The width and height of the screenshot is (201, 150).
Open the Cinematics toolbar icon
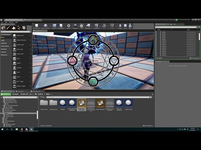click(96, 26)
